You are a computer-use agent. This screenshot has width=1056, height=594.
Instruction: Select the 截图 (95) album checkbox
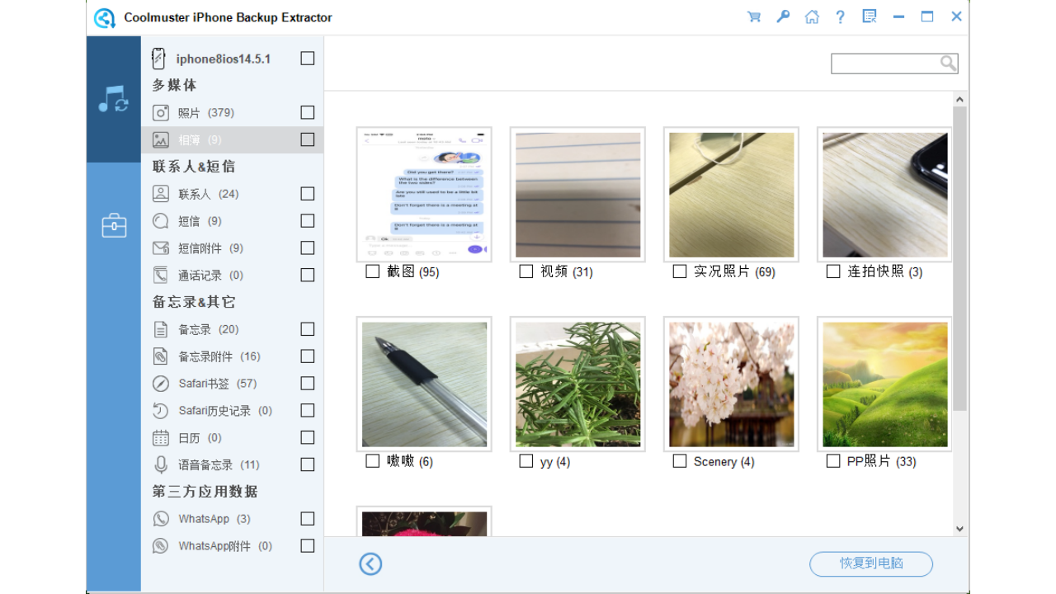pos(372,271)
